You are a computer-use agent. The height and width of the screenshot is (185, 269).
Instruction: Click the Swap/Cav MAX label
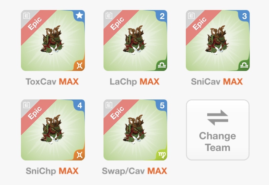(x=134, y=171)
